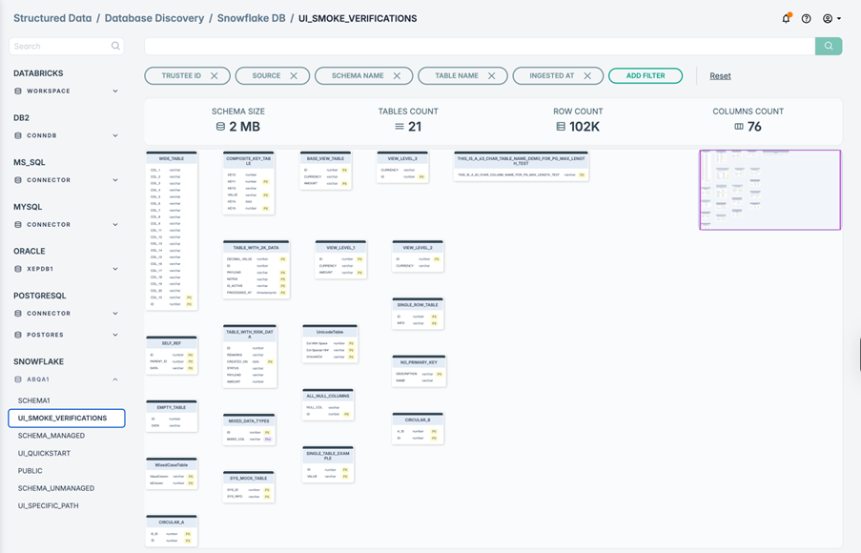Image resolution: width=861 pixels, height=553 pixels.
Task: Remove the TRUSTEE ID filter chip
Action: click(x=215, y=76)
